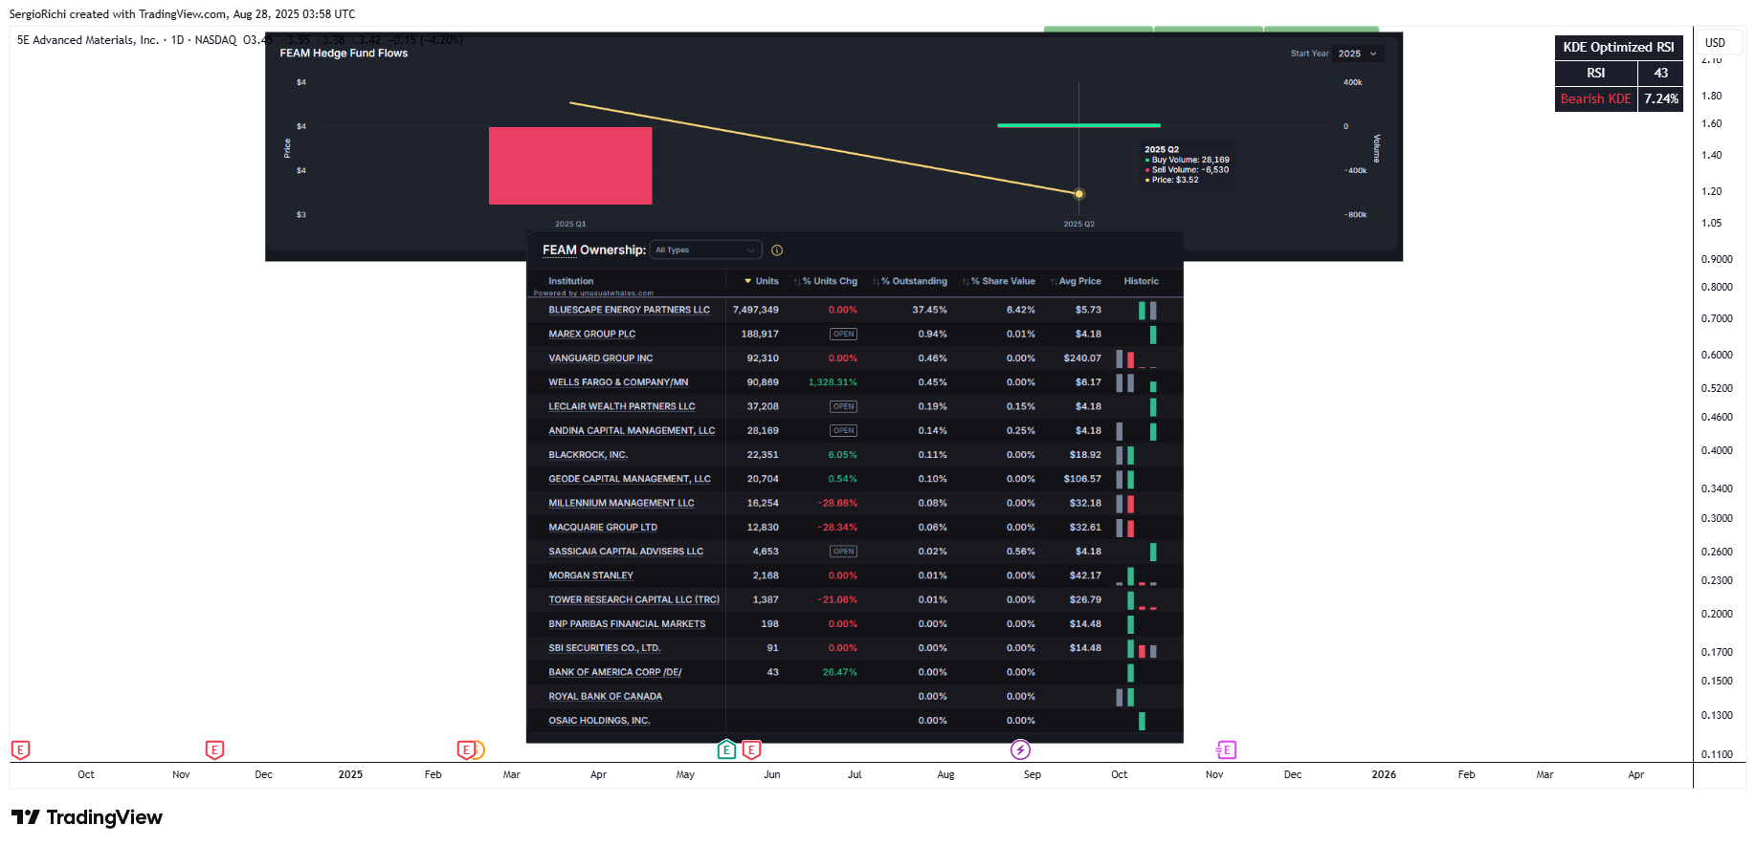Click the OPEN badge in SASSICAIA CAPITAL row
Image resolution: width=1756 pixels, height=846 pixels.
pyautogui.click(x=843, y=552)
